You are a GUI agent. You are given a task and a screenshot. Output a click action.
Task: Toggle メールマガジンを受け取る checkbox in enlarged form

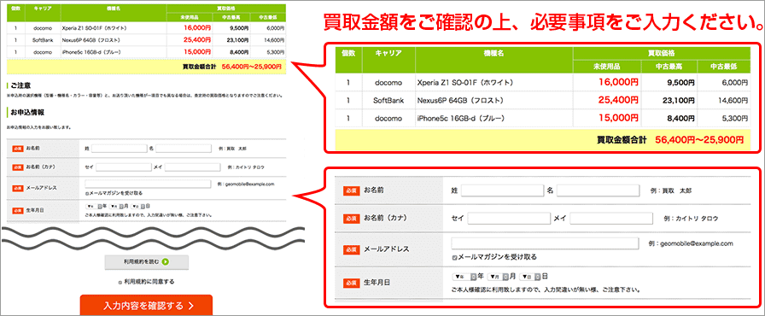pyautogui.click(x=455, y=257)
